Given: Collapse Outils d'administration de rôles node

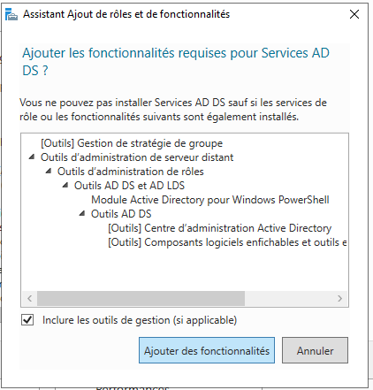Looking at the screenshot, I should [x=49, y=171].
